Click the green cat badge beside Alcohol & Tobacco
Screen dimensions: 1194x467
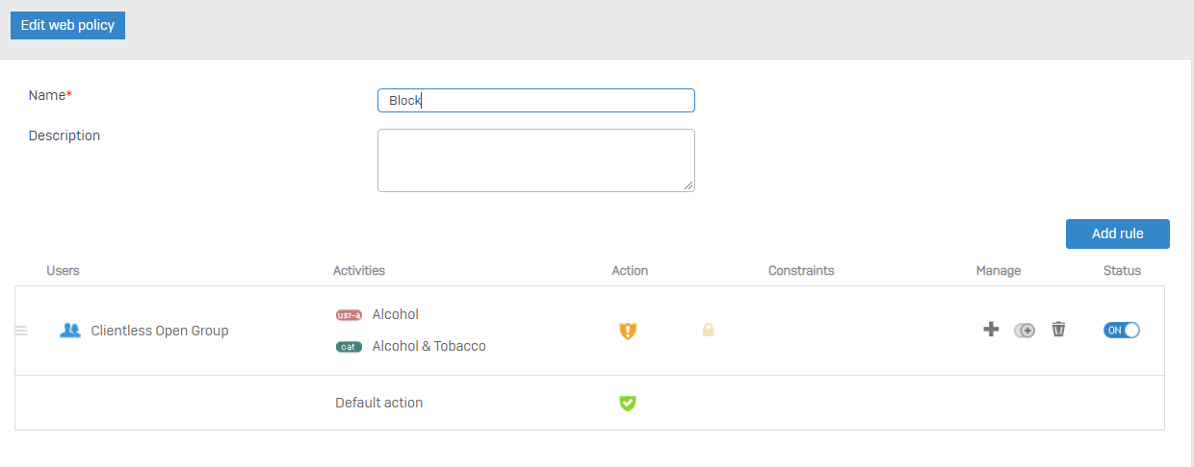[x=349, y=347]
